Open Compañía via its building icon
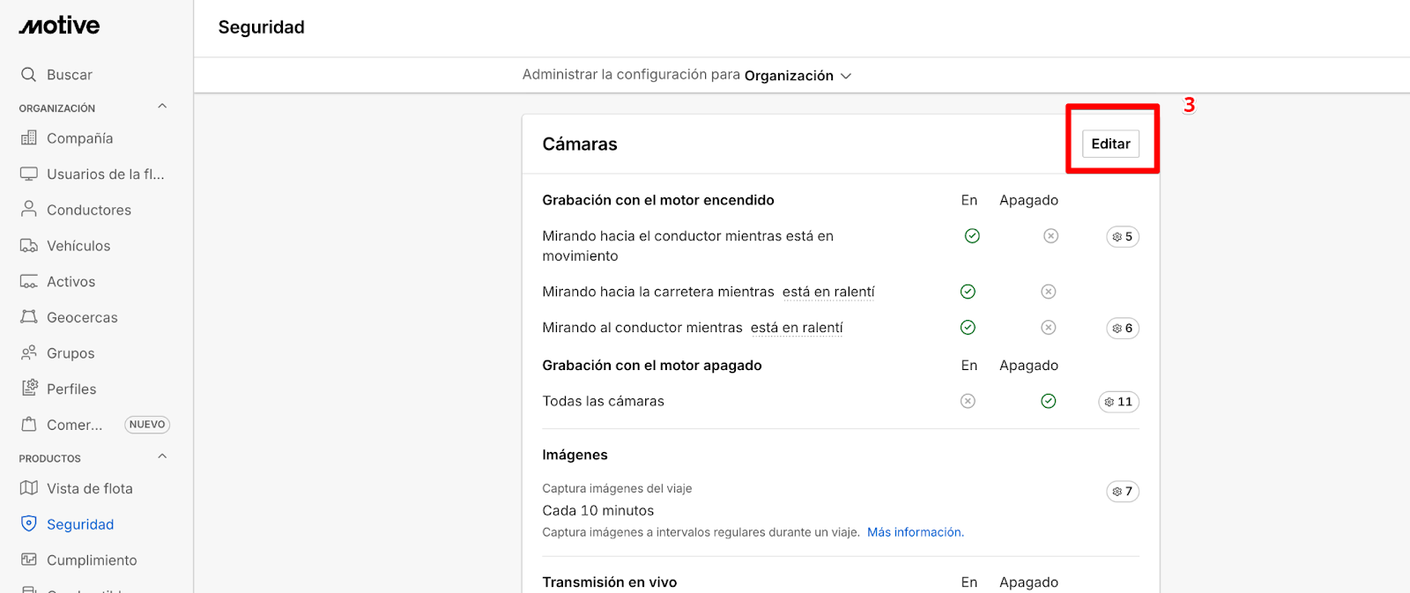 tap(29, 138)
